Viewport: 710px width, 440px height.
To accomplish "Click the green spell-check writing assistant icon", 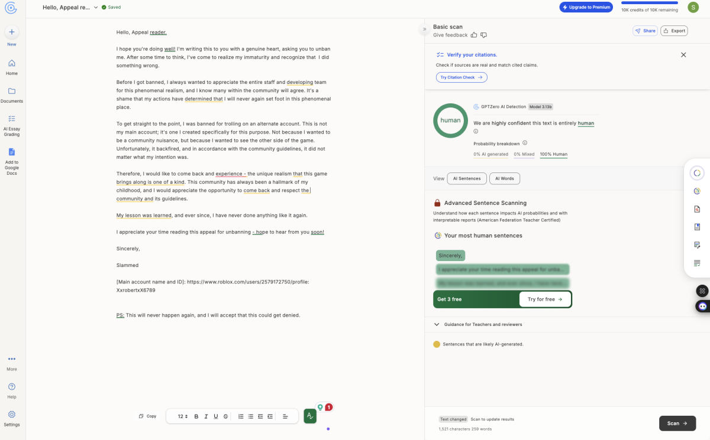I will tap(310, 416).
